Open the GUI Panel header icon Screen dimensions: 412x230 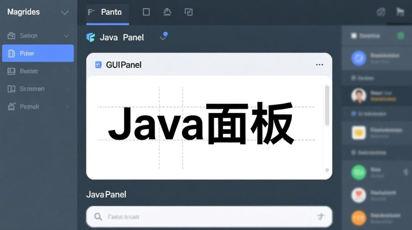click(98, 64)
